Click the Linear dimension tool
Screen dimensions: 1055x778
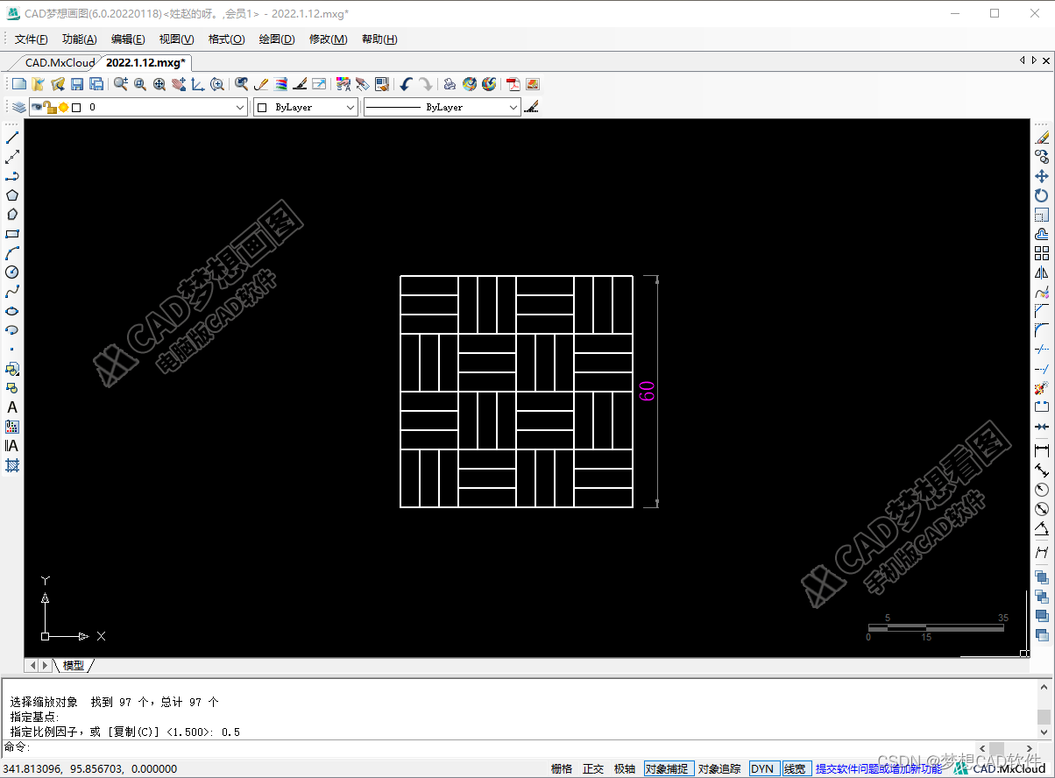tap(1042, 450)
